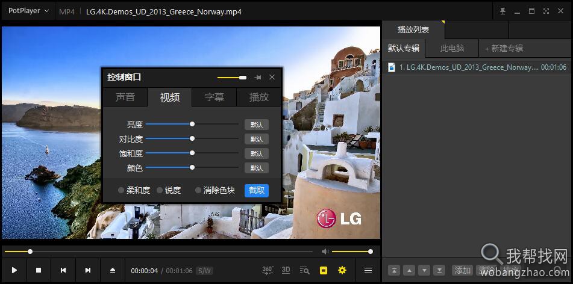The width and height of the screenshot is (573, 284).
Task: Select the 播放列表 panel tab
Action: coord(413,30)
